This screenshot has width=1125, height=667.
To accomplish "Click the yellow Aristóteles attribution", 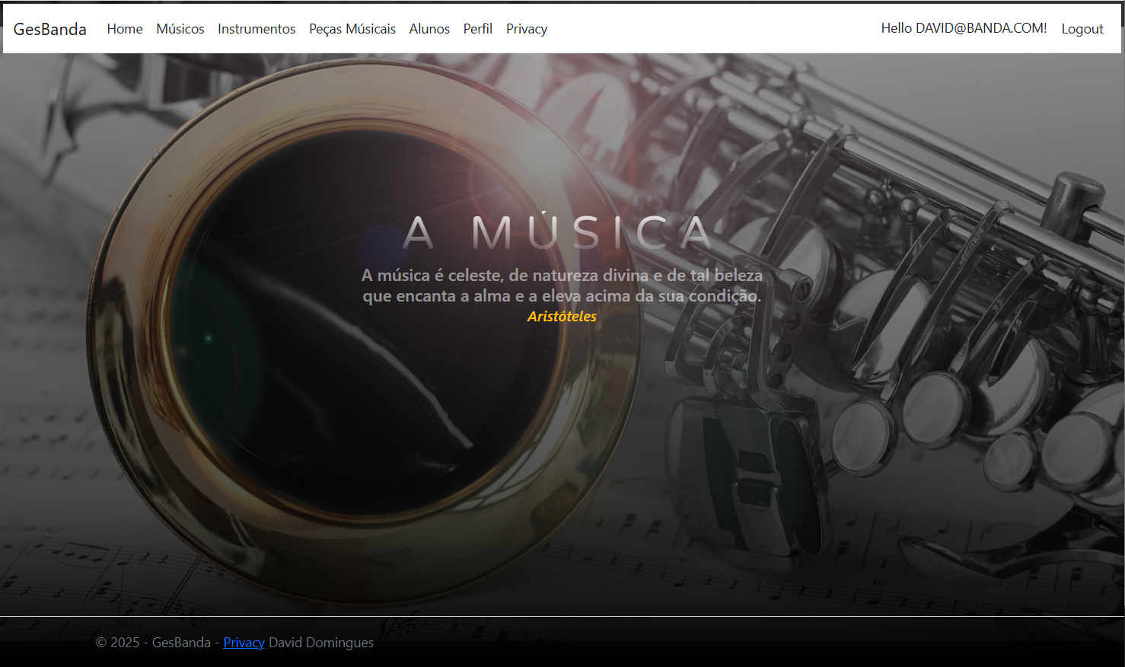I will (562, 316).
